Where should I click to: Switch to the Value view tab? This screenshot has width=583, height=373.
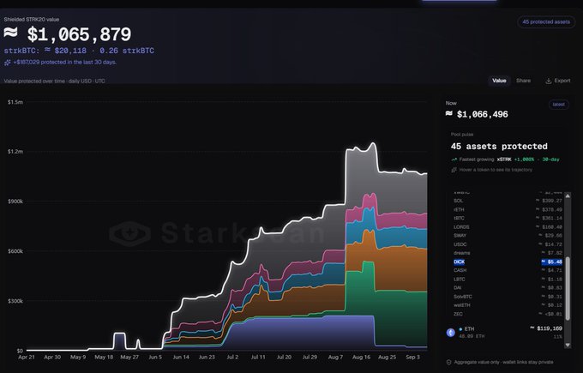499,81
